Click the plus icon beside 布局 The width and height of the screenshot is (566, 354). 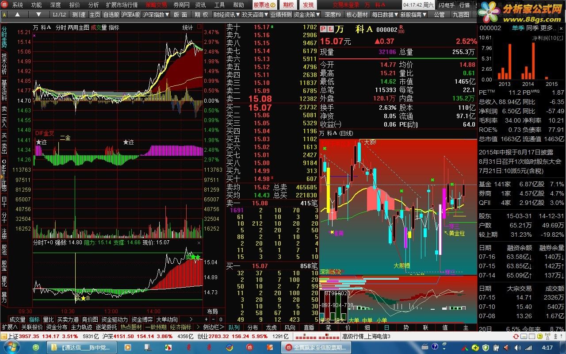pyautogui.click(x=207, y=319)
